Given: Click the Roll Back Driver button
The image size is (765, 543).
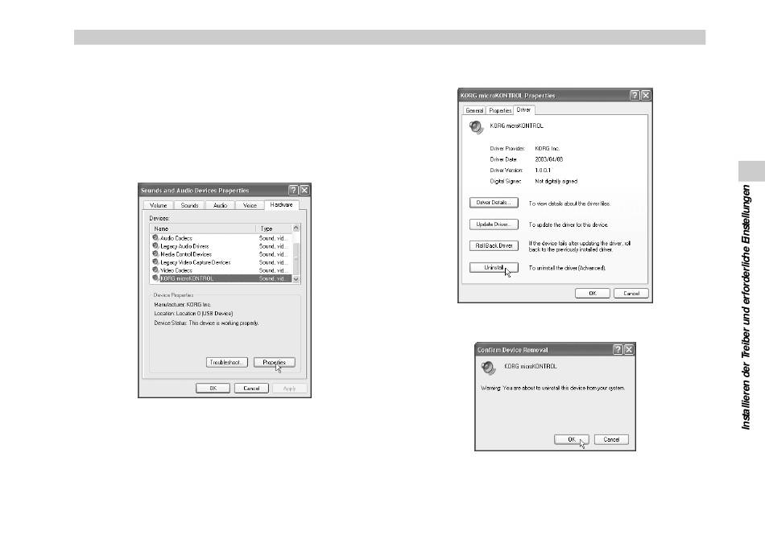Looking at the screenshot, I should pyautogui.click(x=494, y=245).
